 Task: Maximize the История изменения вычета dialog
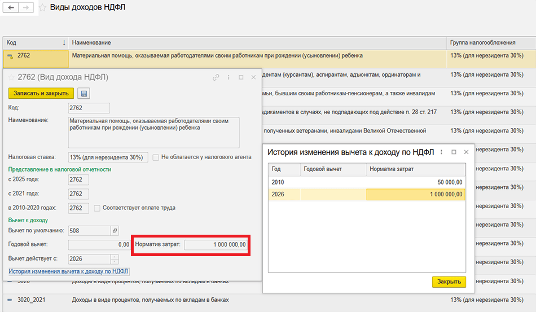[454, 152]
